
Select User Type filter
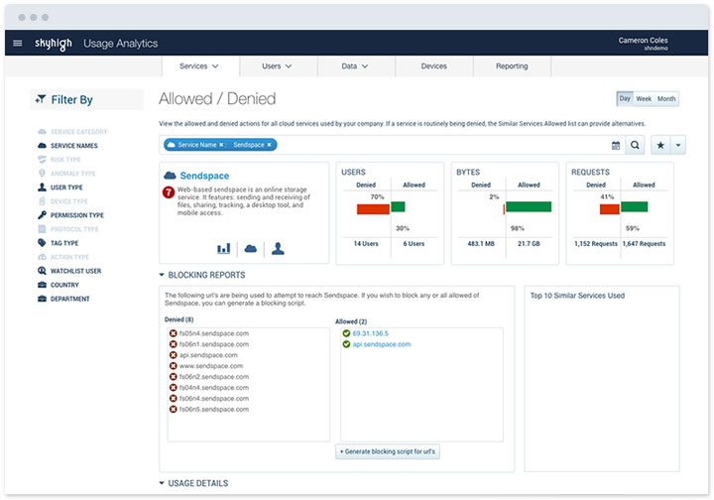(60, 187)
